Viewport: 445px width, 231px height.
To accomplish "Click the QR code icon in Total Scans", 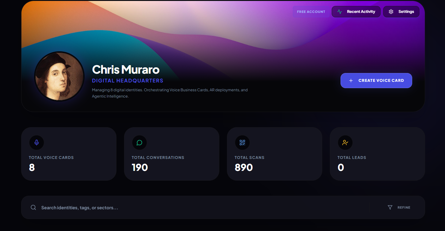I will tap(242, 143).
